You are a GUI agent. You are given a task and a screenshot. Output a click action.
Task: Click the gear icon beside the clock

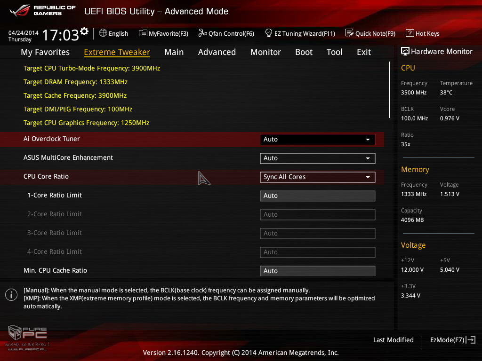pos(84,31)
